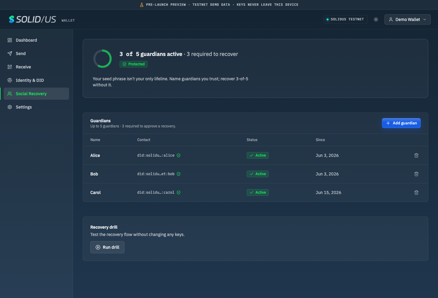Click the shield icon in Protected badge

click(x=124, y=64)
